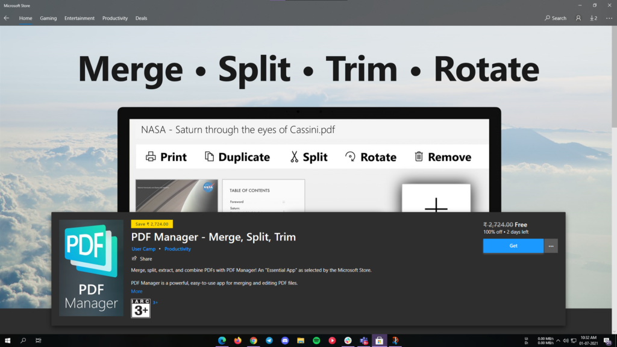Open the User Camp publisher link
The height and width of the screenshot is (347, 617).
point(143,248)
